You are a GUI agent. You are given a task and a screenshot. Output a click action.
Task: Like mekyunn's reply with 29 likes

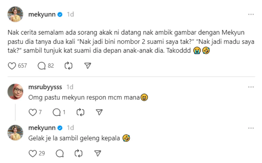pyautogui.click(x=32, y=153)
